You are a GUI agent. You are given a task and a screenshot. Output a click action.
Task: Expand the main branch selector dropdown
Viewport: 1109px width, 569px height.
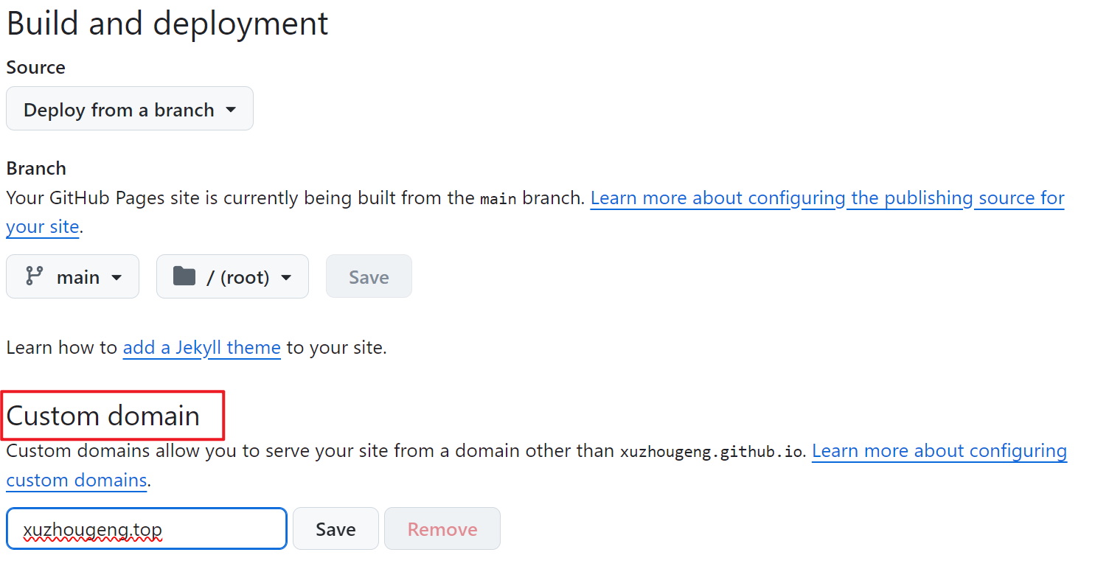pos(72,277)
